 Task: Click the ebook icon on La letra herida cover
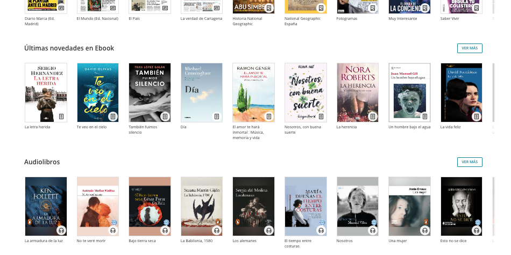[61, 116]
